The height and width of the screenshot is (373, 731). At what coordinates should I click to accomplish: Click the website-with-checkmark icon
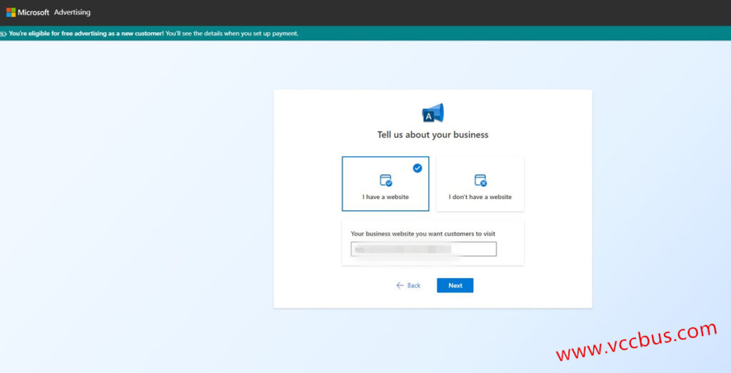pyautogui.click(x=385, y=180)
